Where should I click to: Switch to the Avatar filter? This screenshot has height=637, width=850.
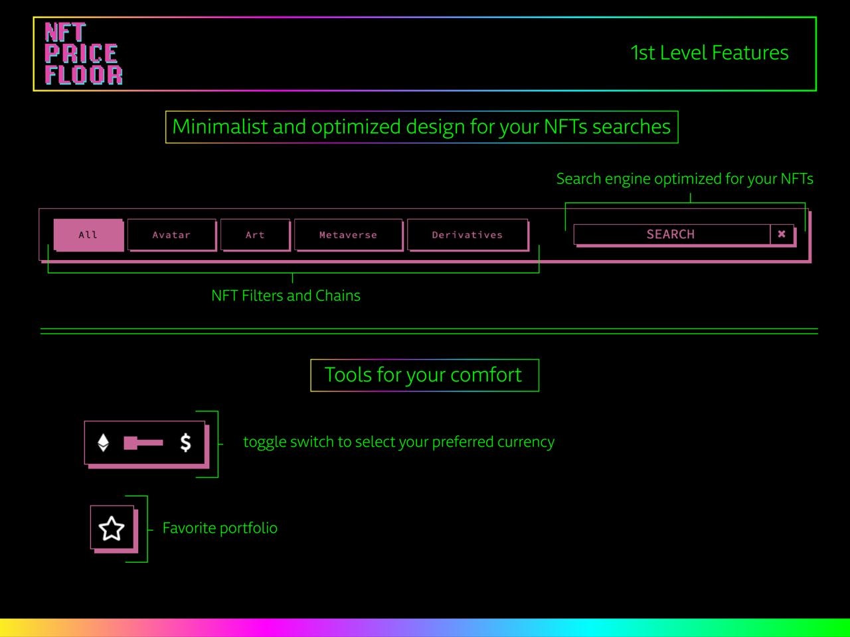tap(171, 234)
